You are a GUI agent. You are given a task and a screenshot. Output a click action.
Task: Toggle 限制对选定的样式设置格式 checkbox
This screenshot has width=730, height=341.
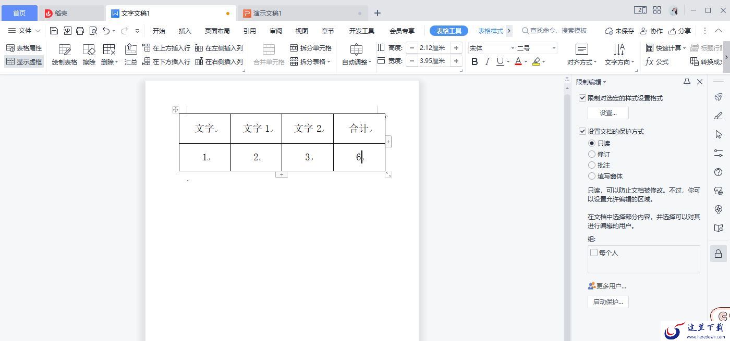pos(582,98)
